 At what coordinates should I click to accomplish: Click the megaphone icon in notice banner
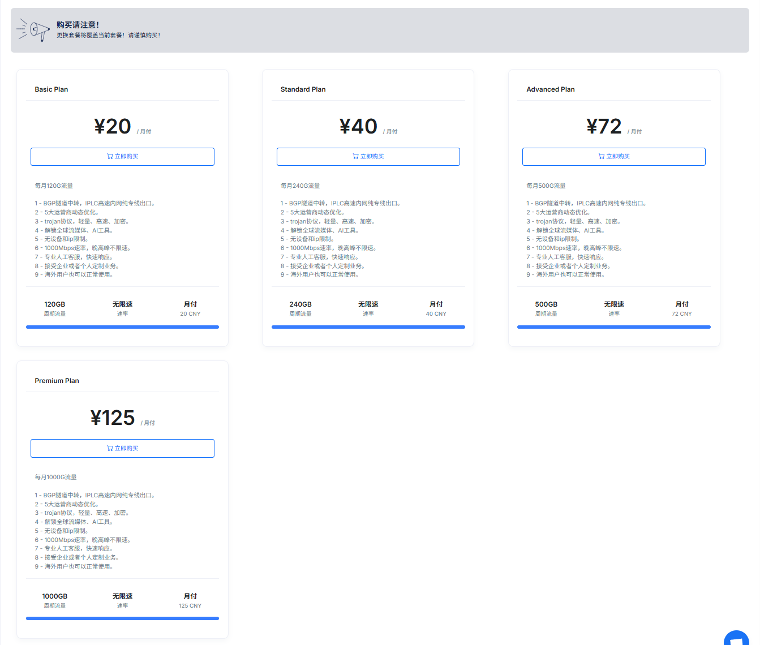[x=33, y=30]
